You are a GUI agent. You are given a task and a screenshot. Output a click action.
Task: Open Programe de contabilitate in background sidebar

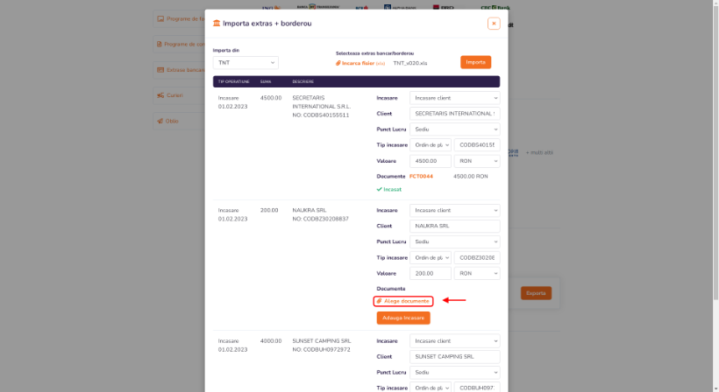pos(179,45)
